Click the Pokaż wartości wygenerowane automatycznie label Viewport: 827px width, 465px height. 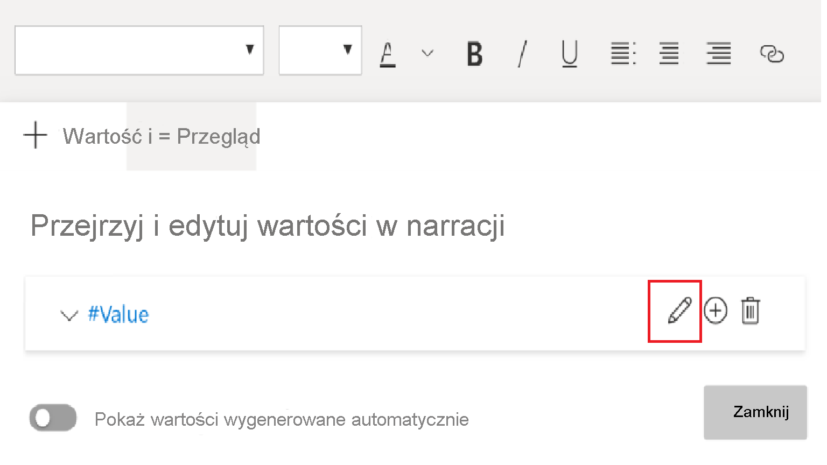[x=282, y=419]
